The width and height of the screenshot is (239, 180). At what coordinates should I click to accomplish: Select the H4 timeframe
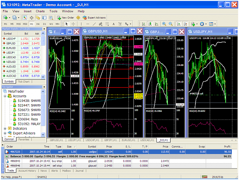38,24
